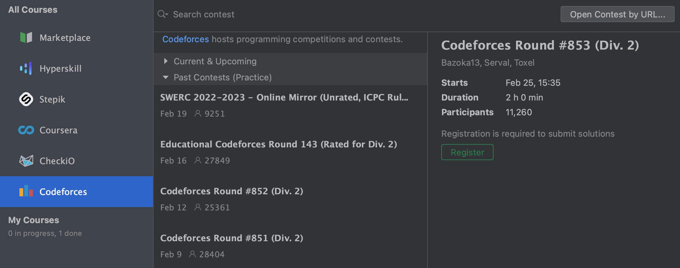Image resolution: width=680 pixels, height=268 pixels.
Task: Click participants icon beside 27849
Action: point(198,160)
